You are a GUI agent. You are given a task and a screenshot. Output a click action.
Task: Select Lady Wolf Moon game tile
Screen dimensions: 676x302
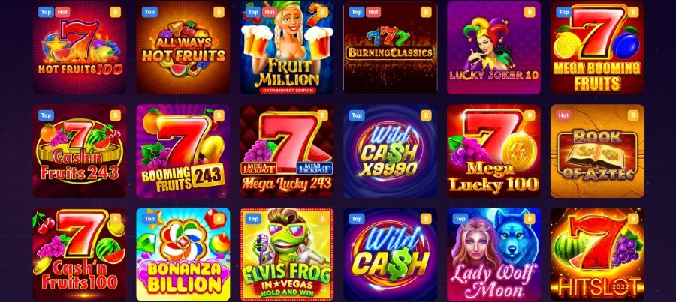pos(493,254)
